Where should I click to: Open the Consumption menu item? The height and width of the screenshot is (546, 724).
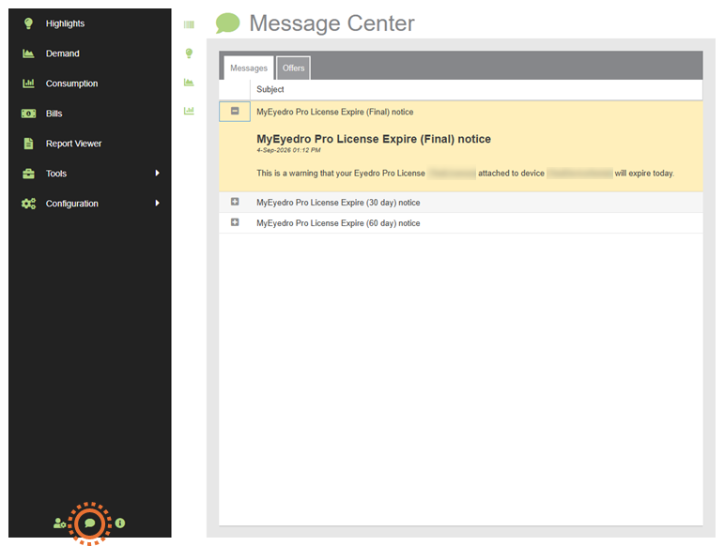(x=71, y=83)
